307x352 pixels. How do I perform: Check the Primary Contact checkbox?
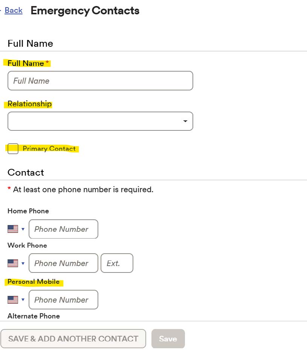(x=13, y=148)
